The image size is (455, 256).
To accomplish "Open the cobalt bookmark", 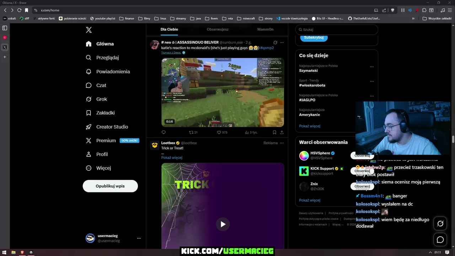I will point(10,18).
